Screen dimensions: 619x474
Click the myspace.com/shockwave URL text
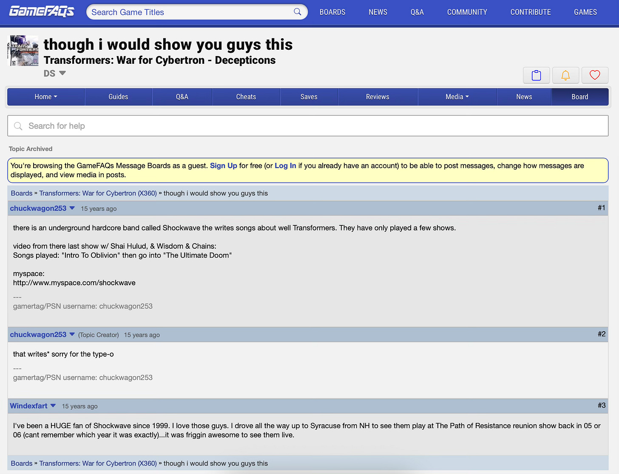[x=74, y=283]
